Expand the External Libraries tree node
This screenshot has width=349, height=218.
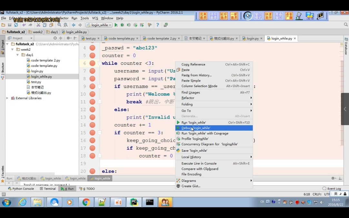(7, 98)
